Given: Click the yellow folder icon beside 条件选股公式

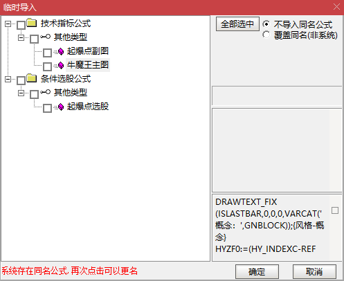Looking at the screenshot, I should click(x=32, y=78).
